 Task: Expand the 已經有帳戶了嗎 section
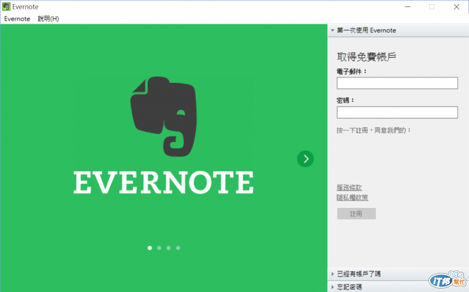(398, 274)
